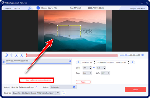Click the bracketed-square playback icon
150x98 pixels.
(21, 55)
